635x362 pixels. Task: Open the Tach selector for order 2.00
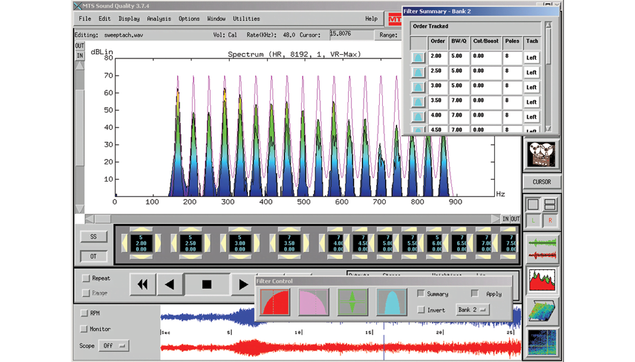[x=531, y=57]
